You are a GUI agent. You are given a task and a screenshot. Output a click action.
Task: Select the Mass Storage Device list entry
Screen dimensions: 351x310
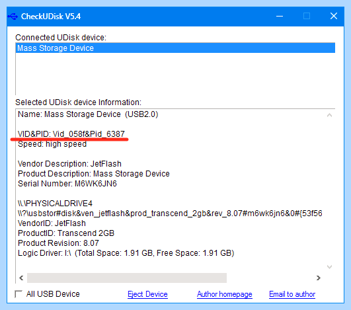coord(175,48)
